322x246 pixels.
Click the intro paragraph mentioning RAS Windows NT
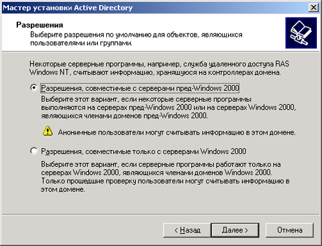click(159, 68)
